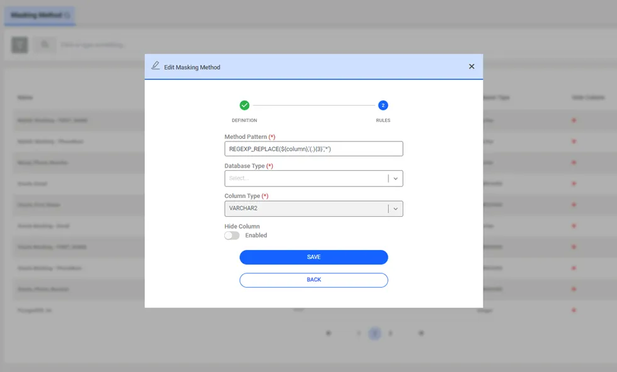Click the "Edit Masking Method" title text
Viewport: 617px width, 372px height.
point(192,67)
